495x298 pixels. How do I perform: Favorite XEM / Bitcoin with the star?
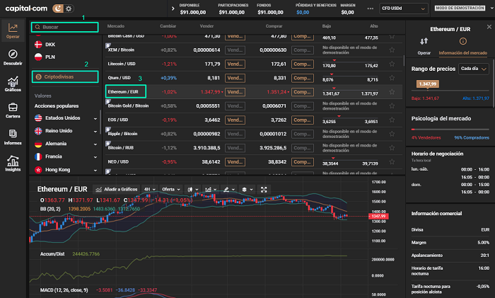[392, 50]
